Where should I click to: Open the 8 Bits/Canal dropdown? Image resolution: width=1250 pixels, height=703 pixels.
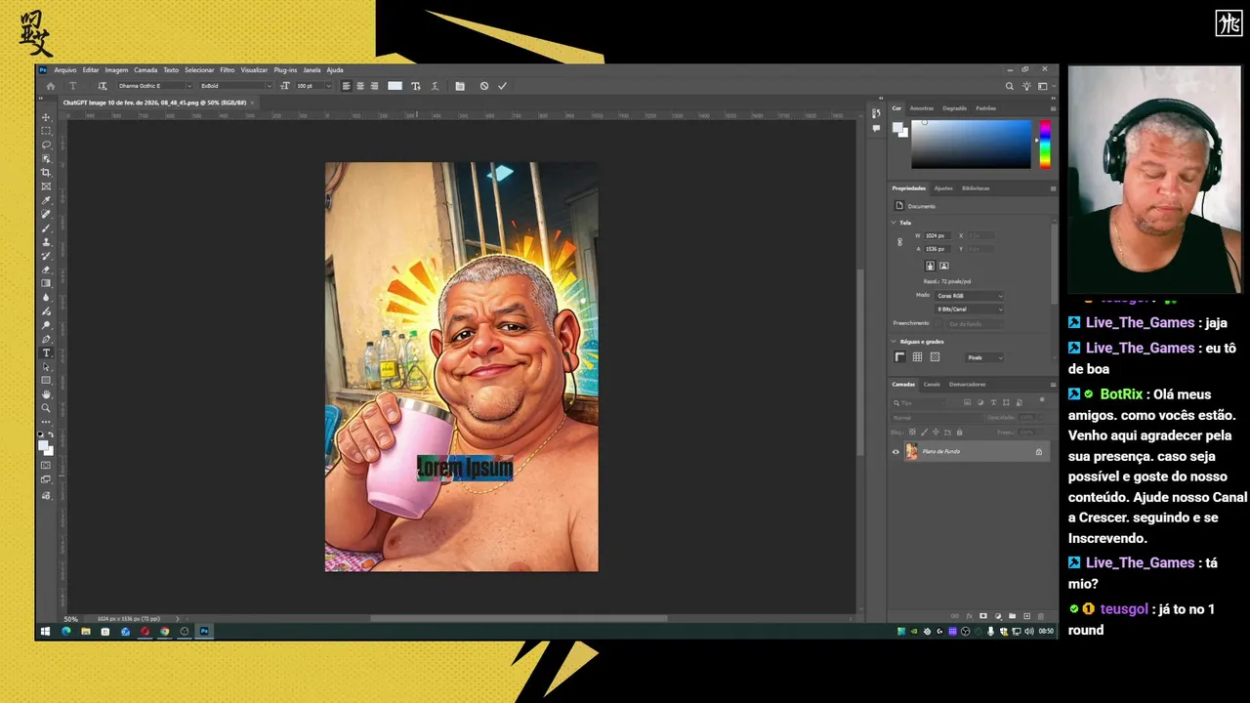[x=969, y=310]
